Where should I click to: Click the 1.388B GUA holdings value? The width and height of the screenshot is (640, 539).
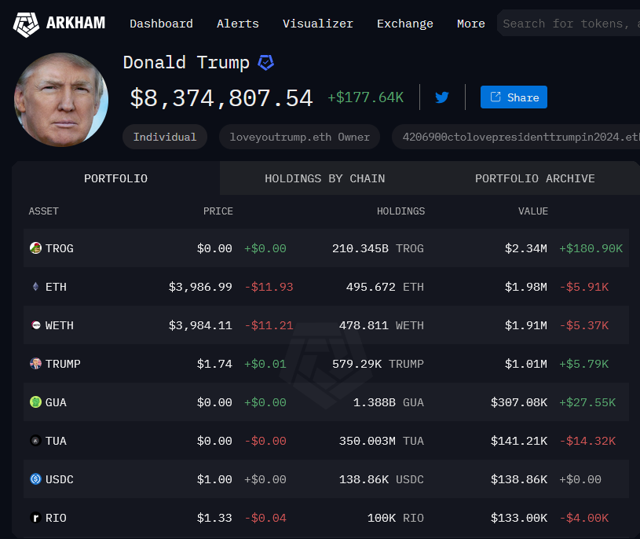pyautogui.click(x=389, y=402)
